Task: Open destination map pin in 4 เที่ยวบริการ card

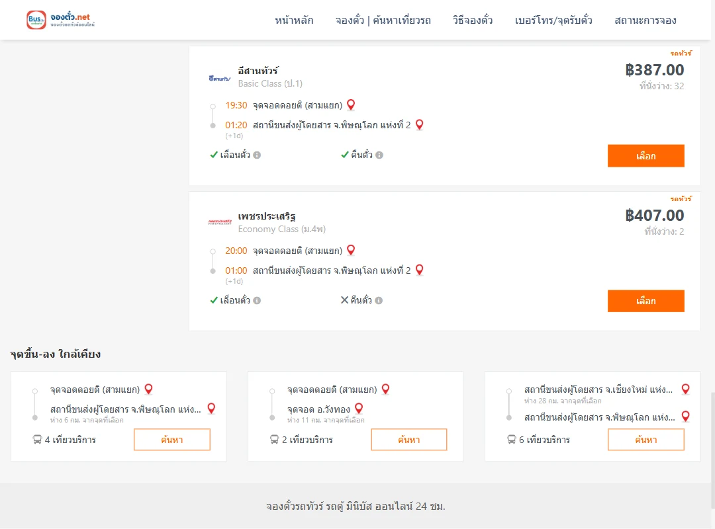Action: (x=211, y=409)
